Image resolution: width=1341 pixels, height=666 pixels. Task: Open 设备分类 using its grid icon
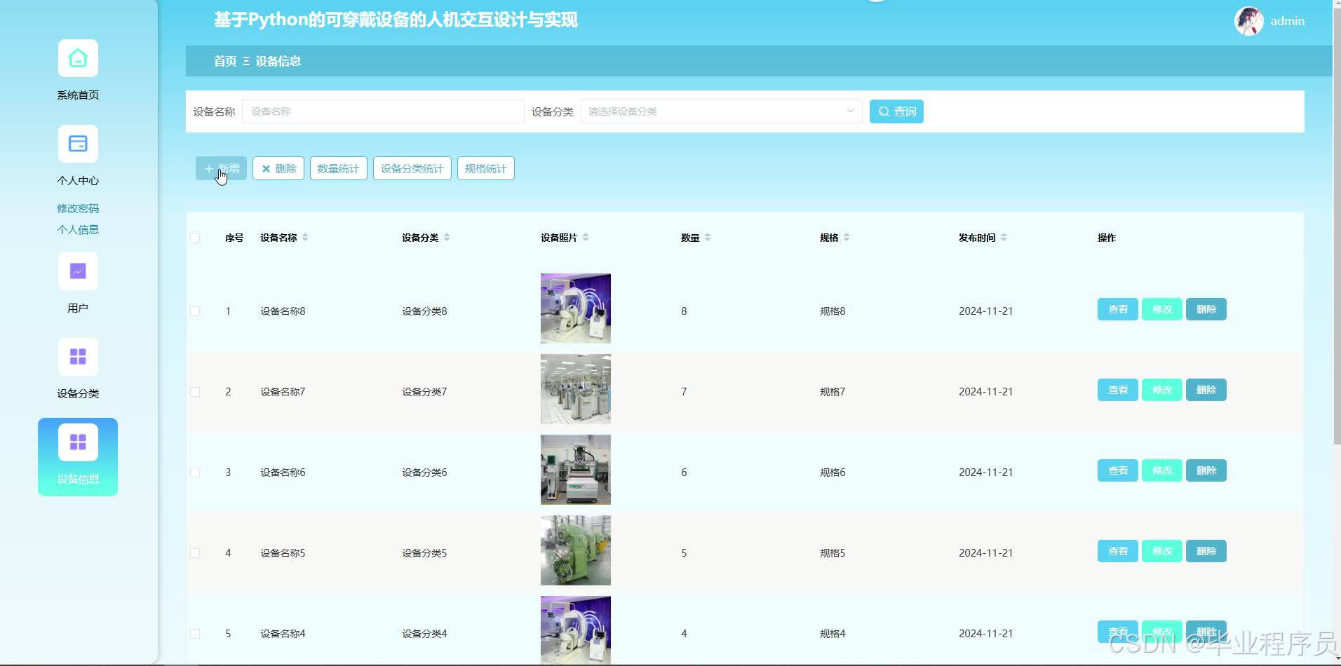[77, 357]
